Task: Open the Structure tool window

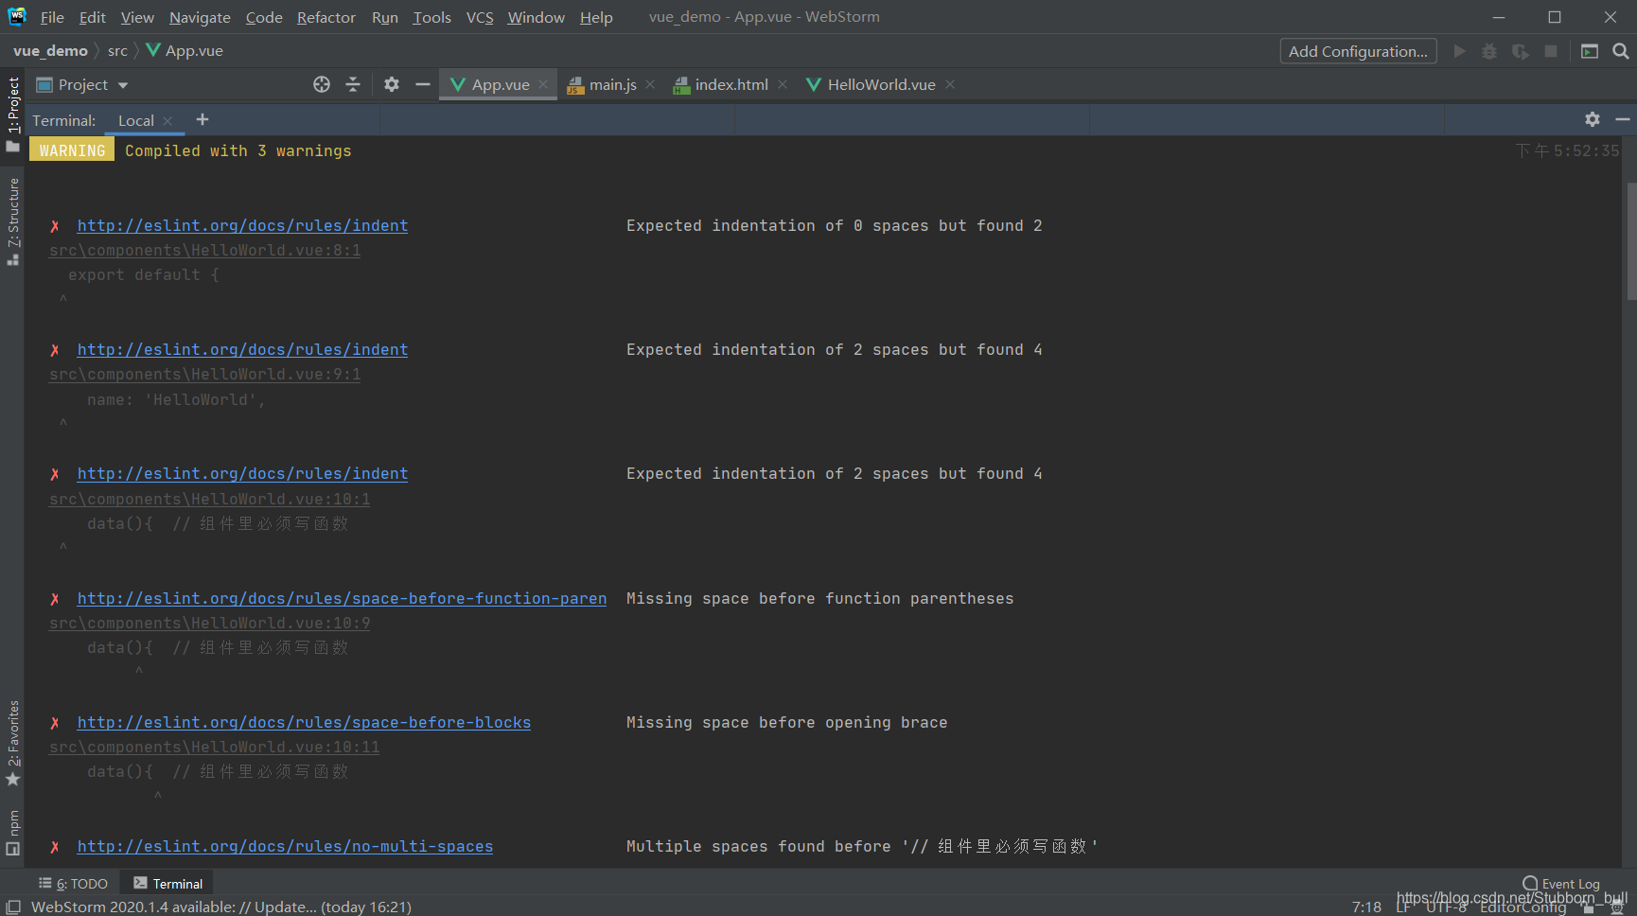Action: (13, 221)
